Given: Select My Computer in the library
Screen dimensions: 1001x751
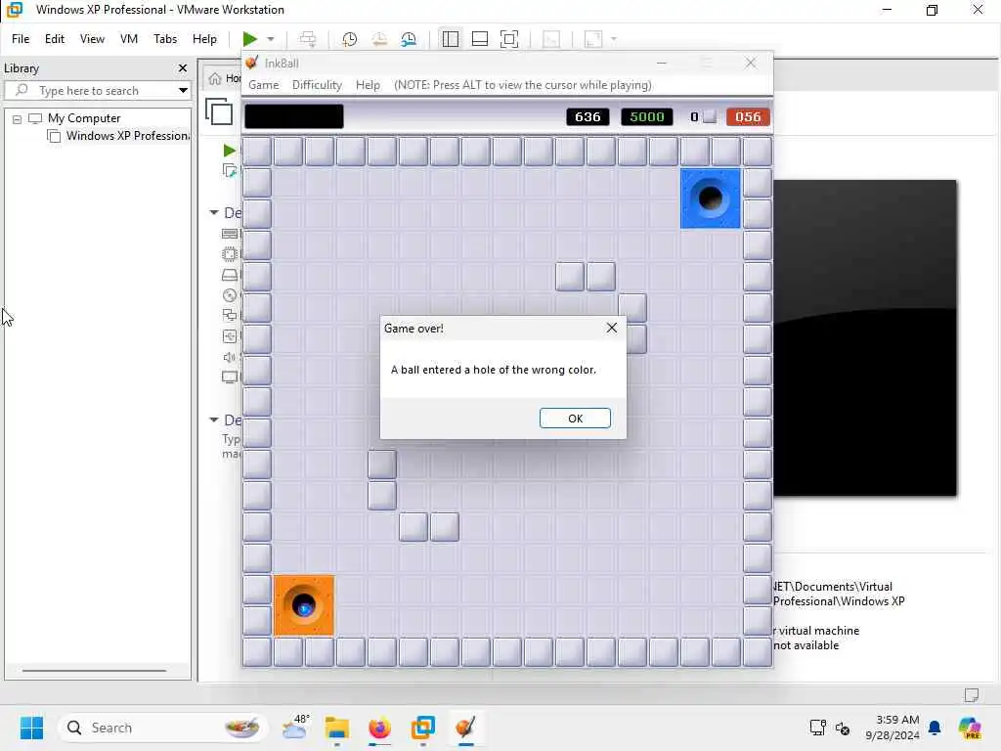Looking at the screenshot, I should [84, 118].
